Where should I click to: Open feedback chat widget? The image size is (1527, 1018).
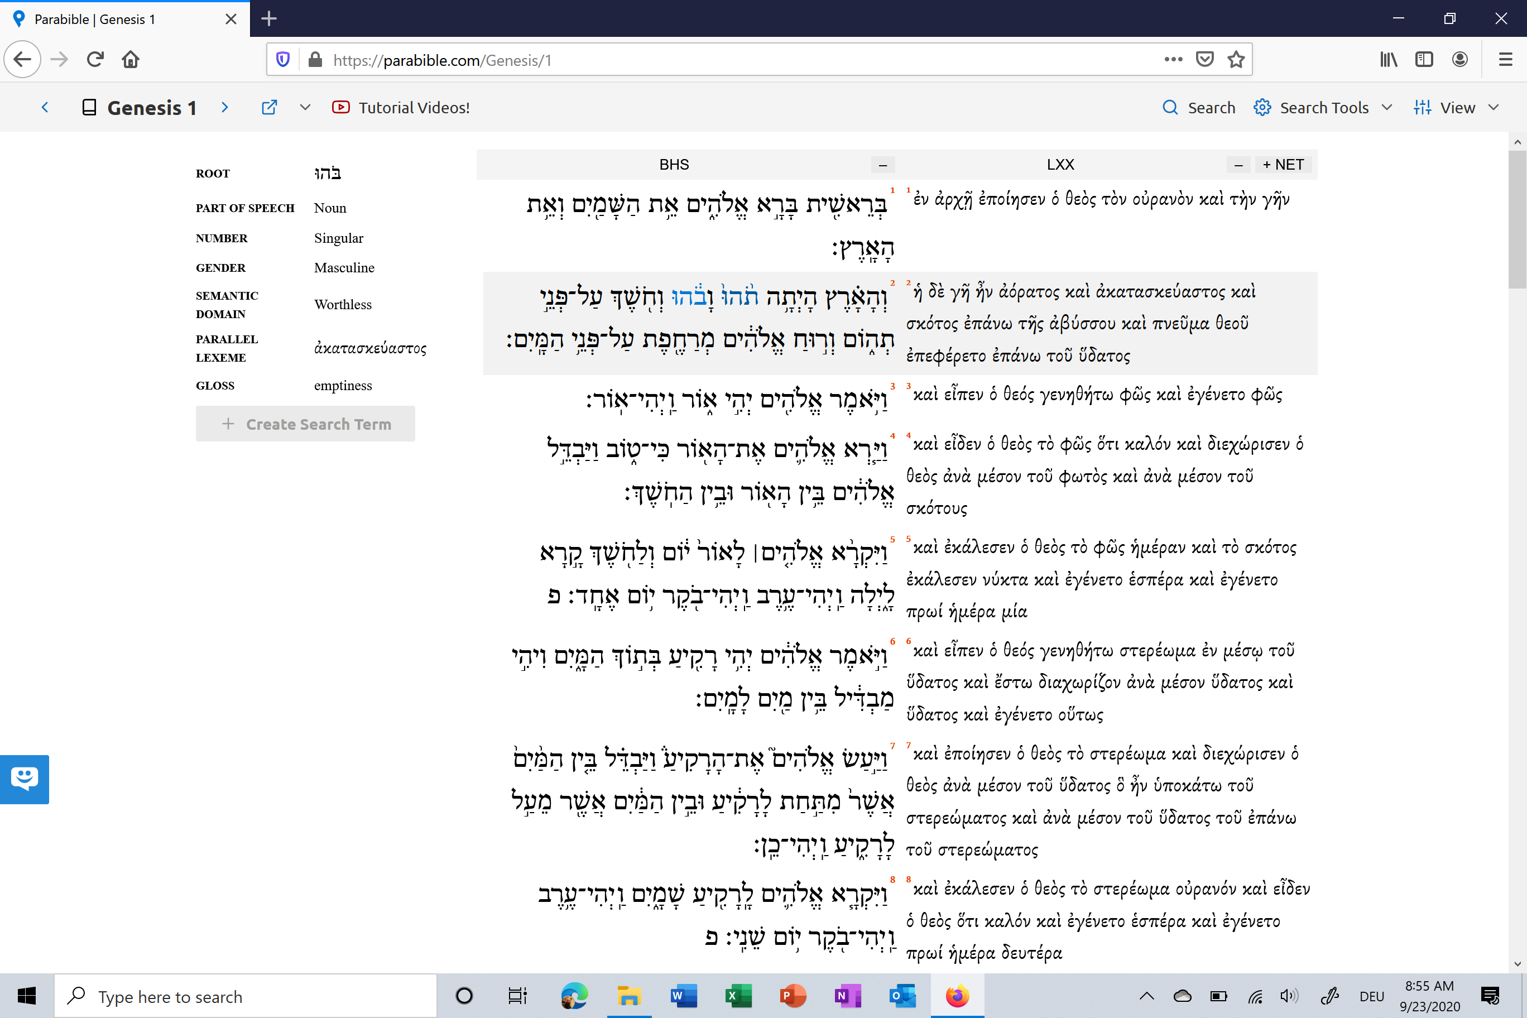point(25,779)
